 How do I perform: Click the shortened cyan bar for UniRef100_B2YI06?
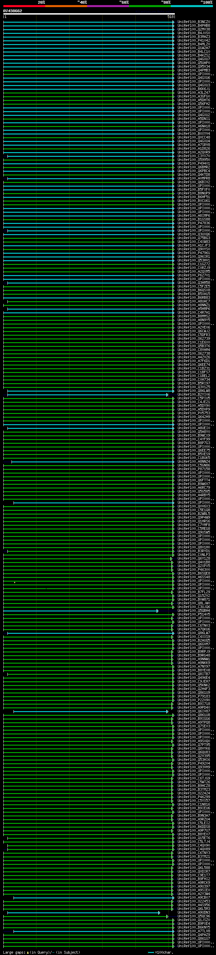tap(88, 395)
